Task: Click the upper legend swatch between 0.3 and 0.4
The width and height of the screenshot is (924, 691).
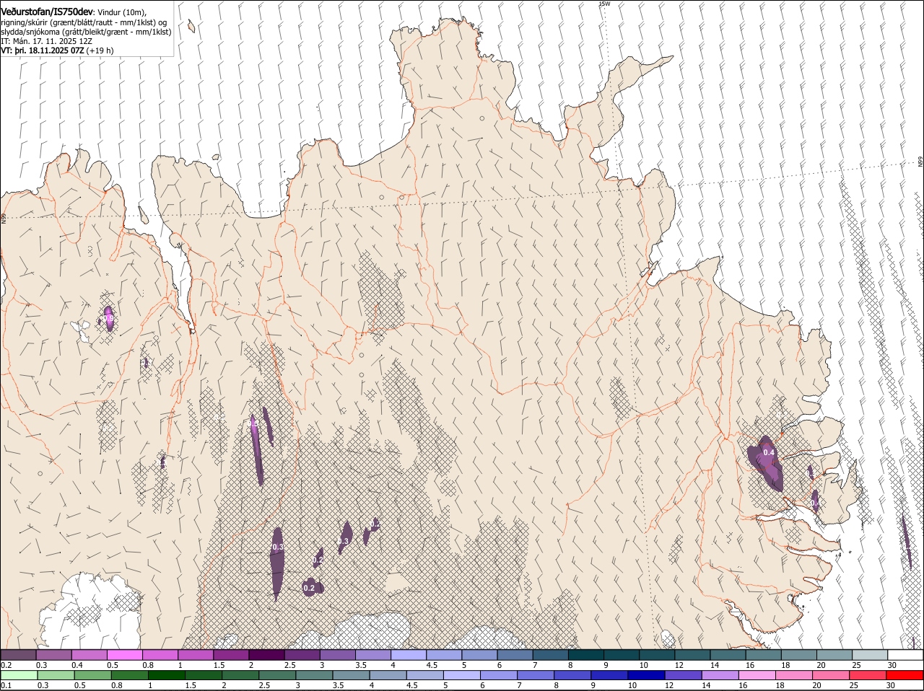Action: (x=53, y=655)
